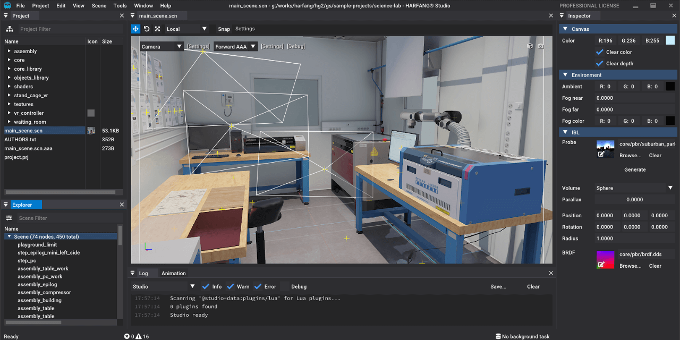Click the cube gizmo icon in the viewport
Screen dimensions: 680x340
click(x=530, y=46)
